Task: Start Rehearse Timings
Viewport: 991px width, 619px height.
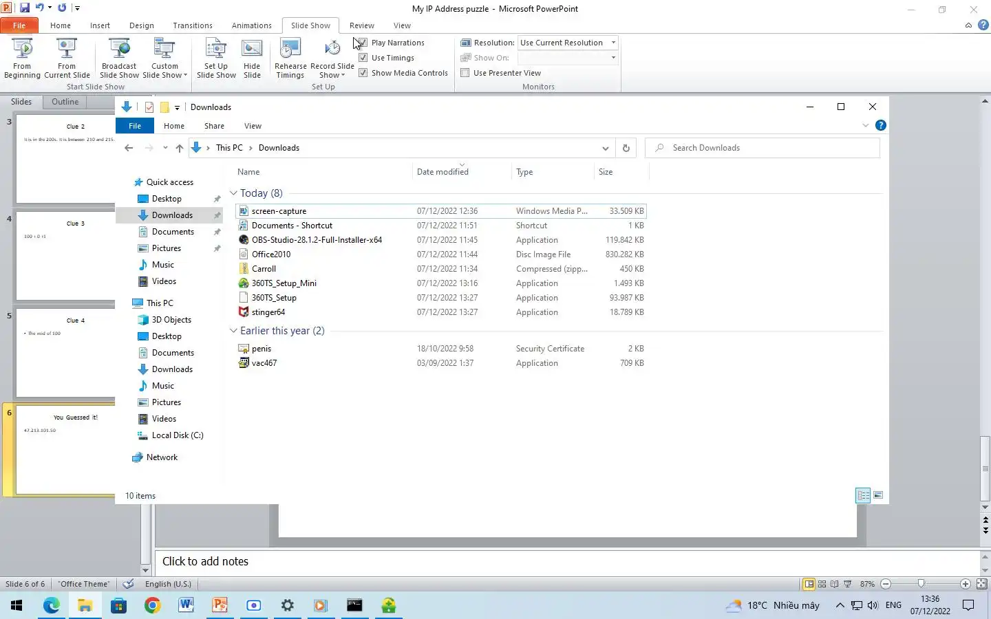Action: click(290, 58)
